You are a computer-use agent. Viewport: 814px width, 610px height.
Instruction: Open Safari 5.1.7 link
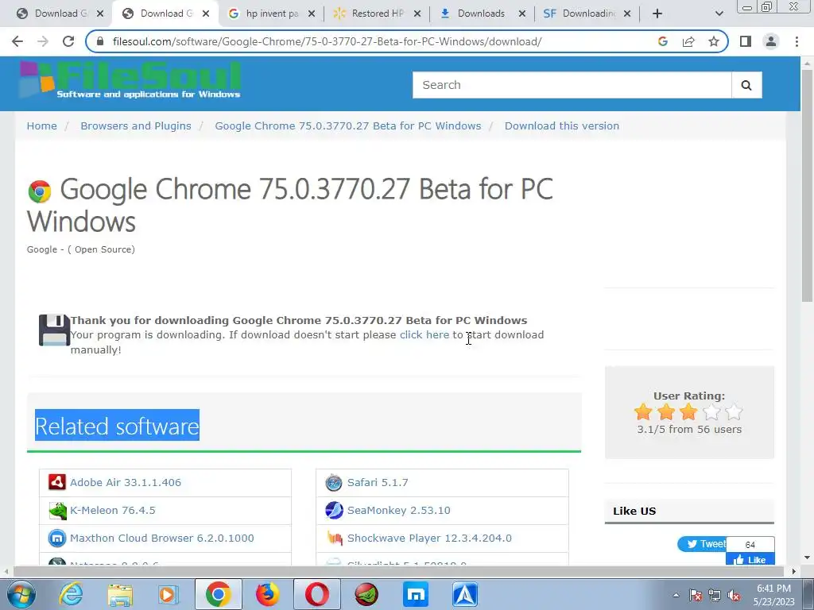coord(378,482)
